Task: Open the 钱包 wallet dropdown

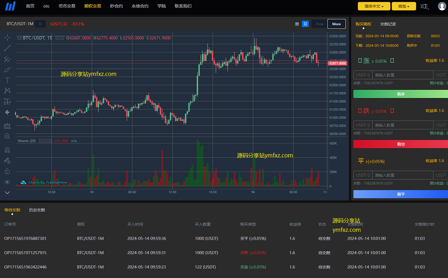Action: [x=404, y=6]
